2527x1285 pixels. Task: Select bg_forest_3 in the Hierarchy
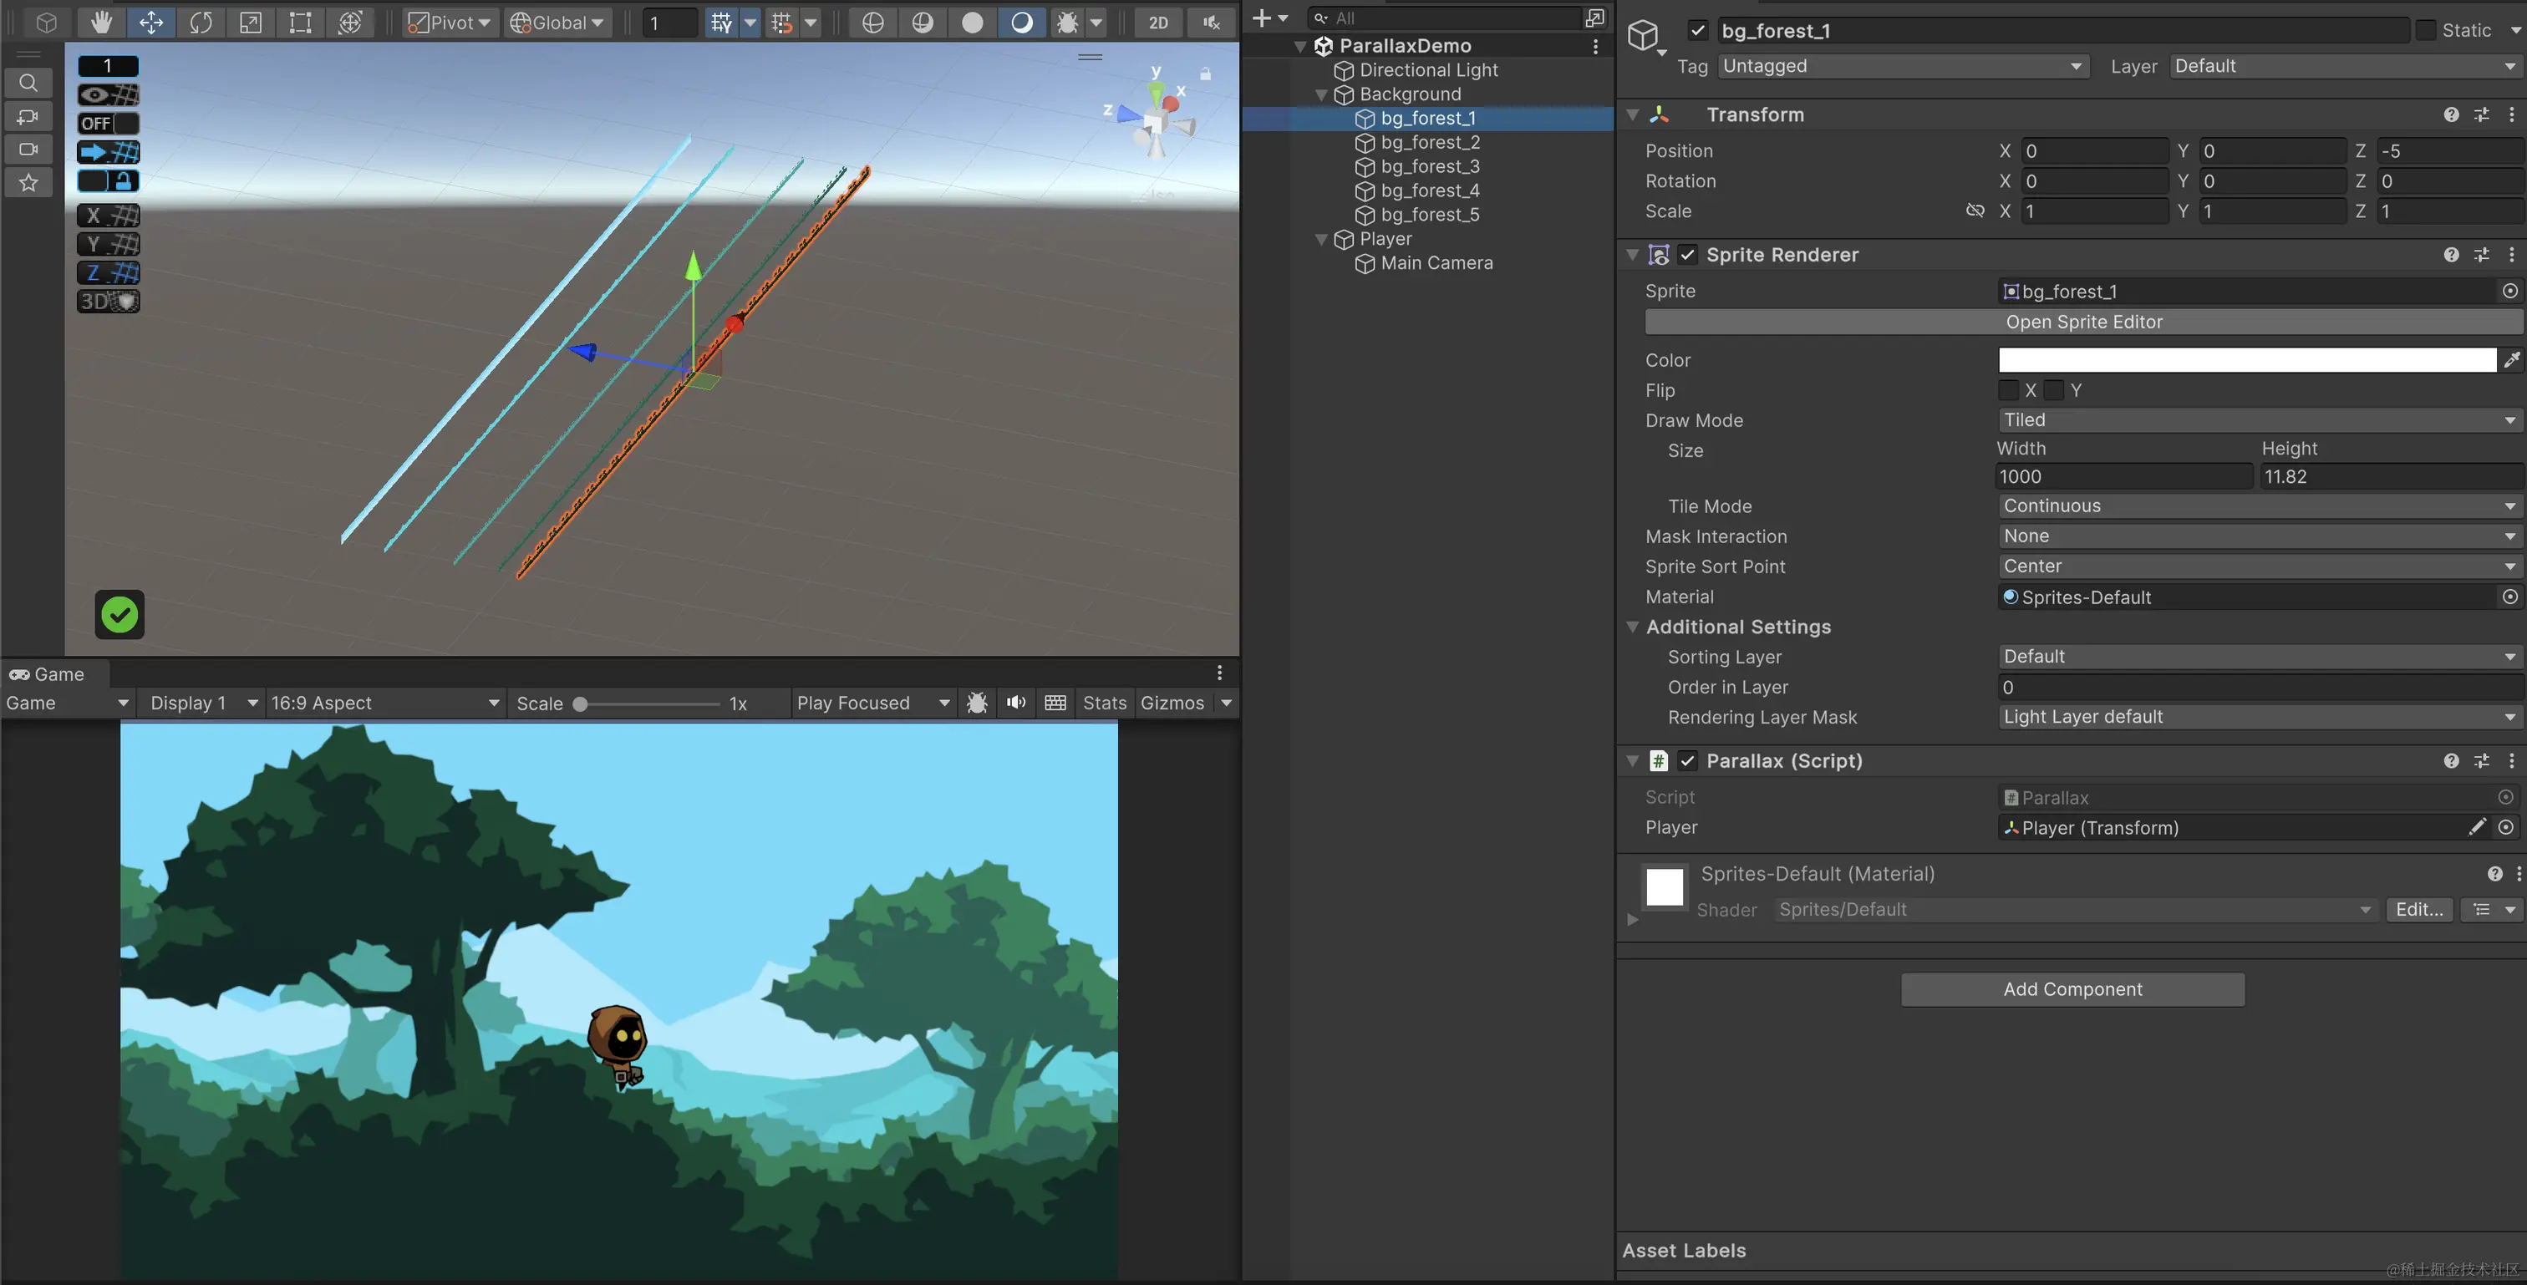1429,167
